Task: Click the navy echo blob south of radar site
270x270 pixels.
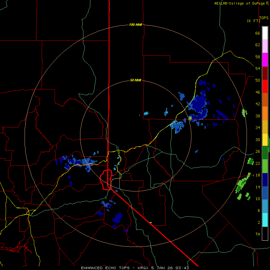Action: coord(118,218)
